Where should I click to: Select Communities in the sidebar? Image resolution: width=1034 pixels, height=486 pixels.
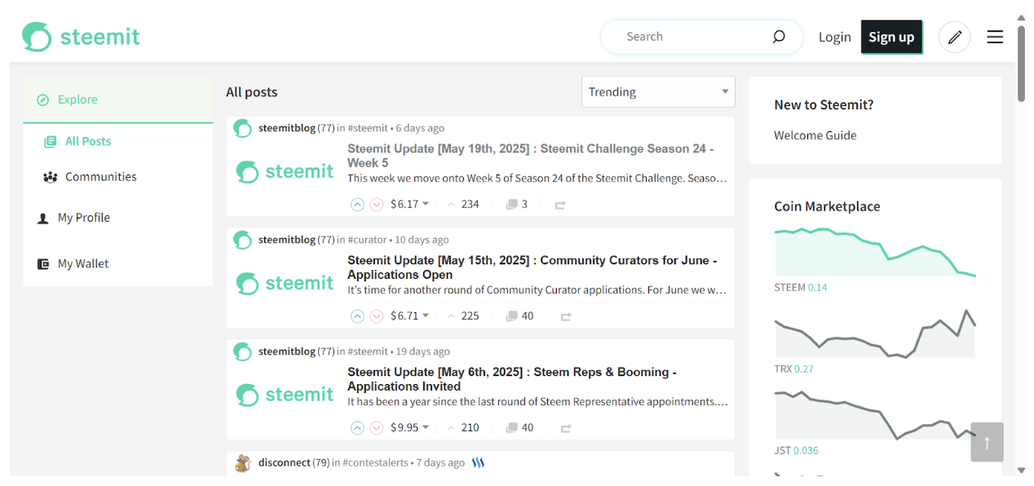click(100, 177)
